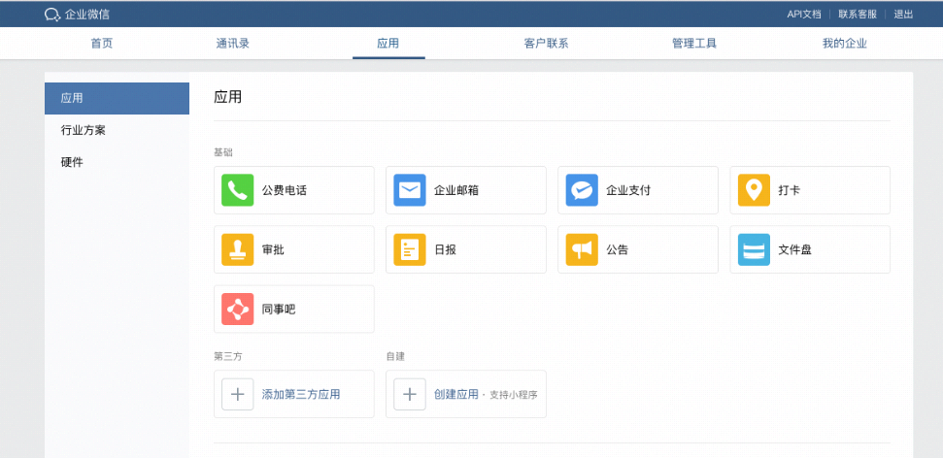The width and height of the screenshot is (943, 458).
Task: Open the 审批 stamp icon
Action: [238, 249]
